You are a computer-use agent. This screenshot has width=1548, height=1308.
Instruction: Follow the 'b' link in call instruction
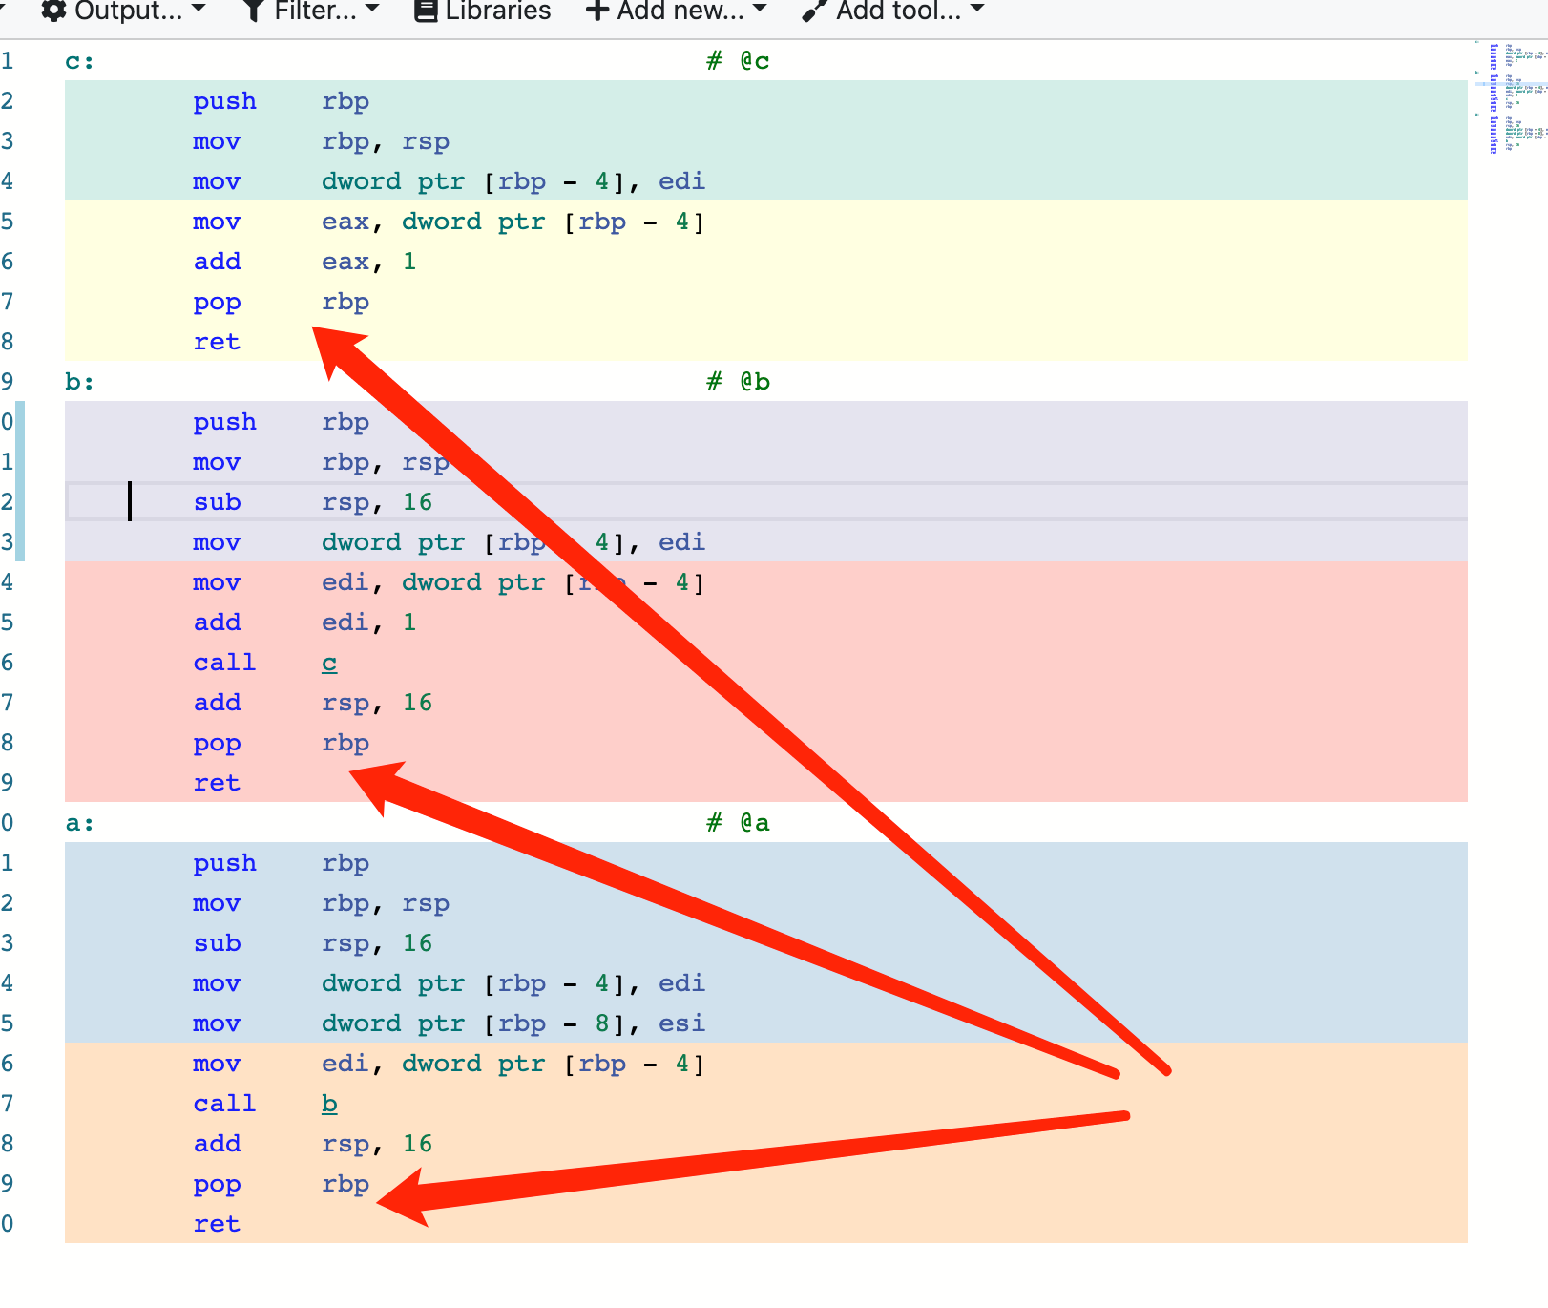(329, 1104)
